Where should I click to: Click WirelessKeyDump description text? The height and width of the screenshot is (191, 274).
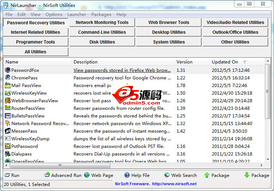(122, 139)
